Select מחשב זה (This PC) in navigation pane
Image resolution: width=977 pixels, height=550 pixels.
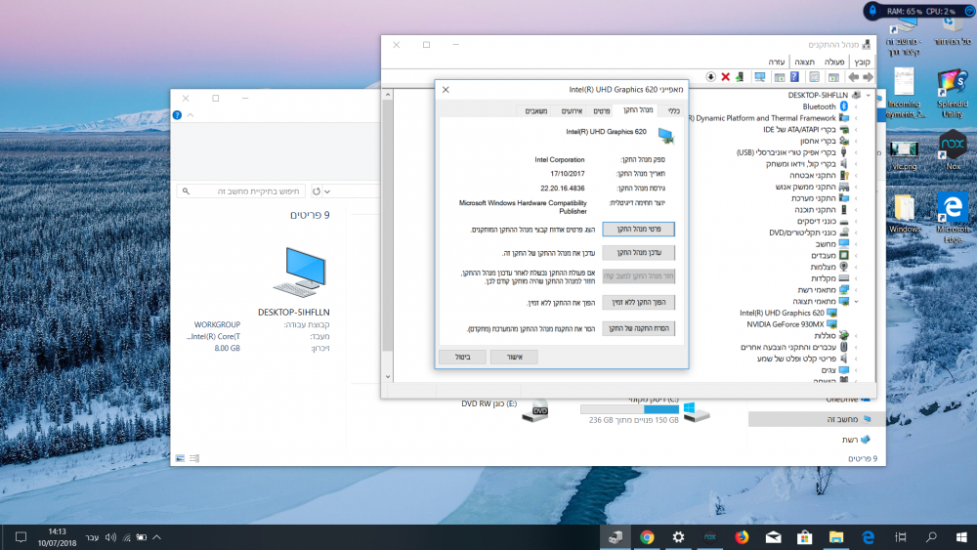[x=817, y=419]
